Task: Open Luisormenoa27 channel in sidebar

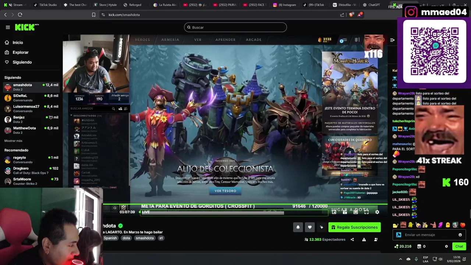Action: (31, 109)
